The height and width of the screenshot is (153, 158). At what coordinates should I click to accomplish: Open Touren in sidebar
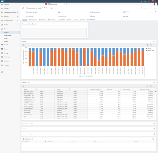click(x=6, y=38)
